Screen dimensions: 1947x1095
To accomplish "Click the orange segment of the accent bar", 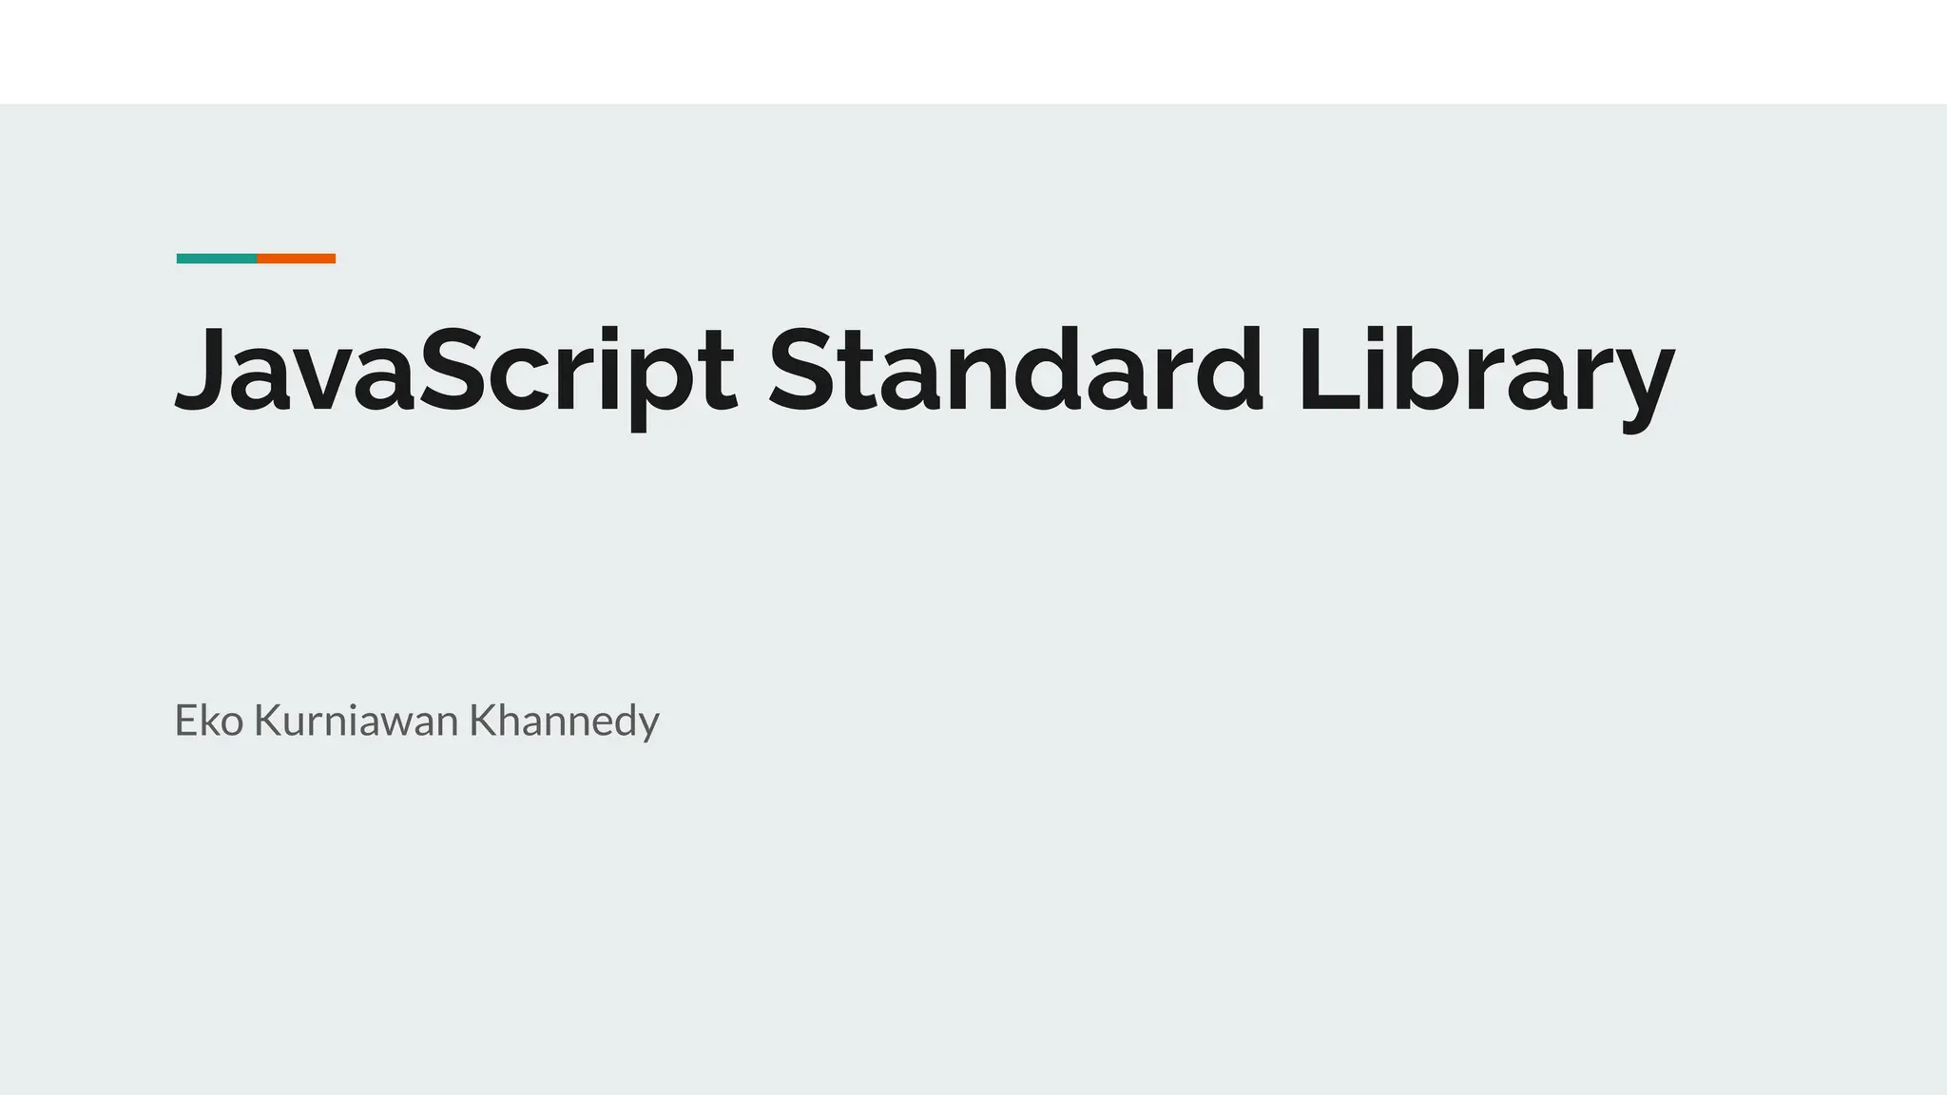I will 296,259.
